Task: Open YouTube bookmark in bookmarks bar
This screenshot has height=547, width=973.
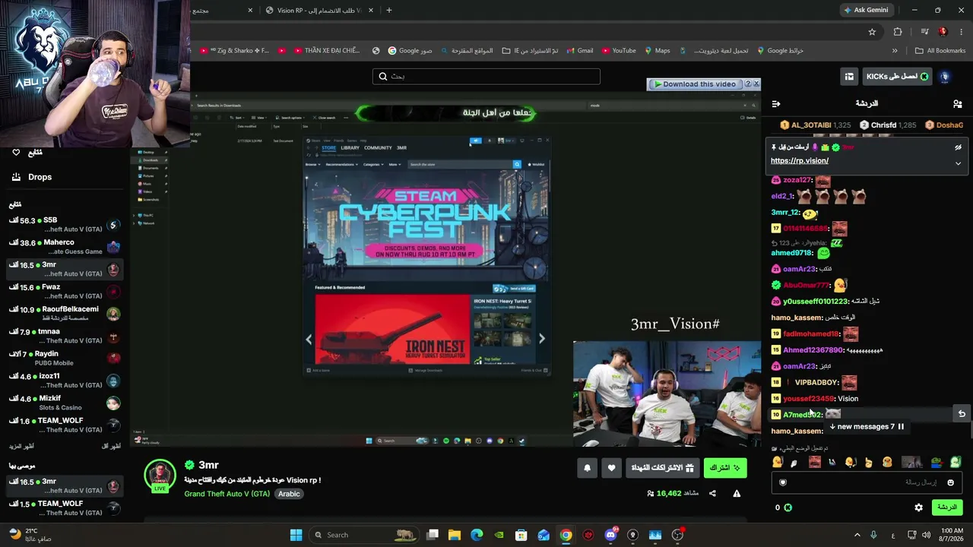Action: tap(618, 51)
